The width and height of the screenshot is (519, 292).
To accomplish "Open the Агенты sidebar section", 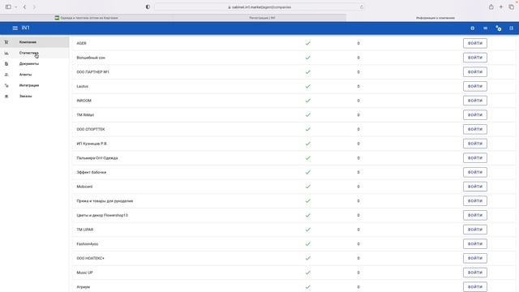I will point(34,75).
